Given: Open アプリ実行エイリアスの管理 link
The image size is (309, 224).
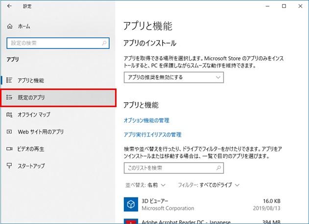Looking at the screenshot, I should click(152, 134).
